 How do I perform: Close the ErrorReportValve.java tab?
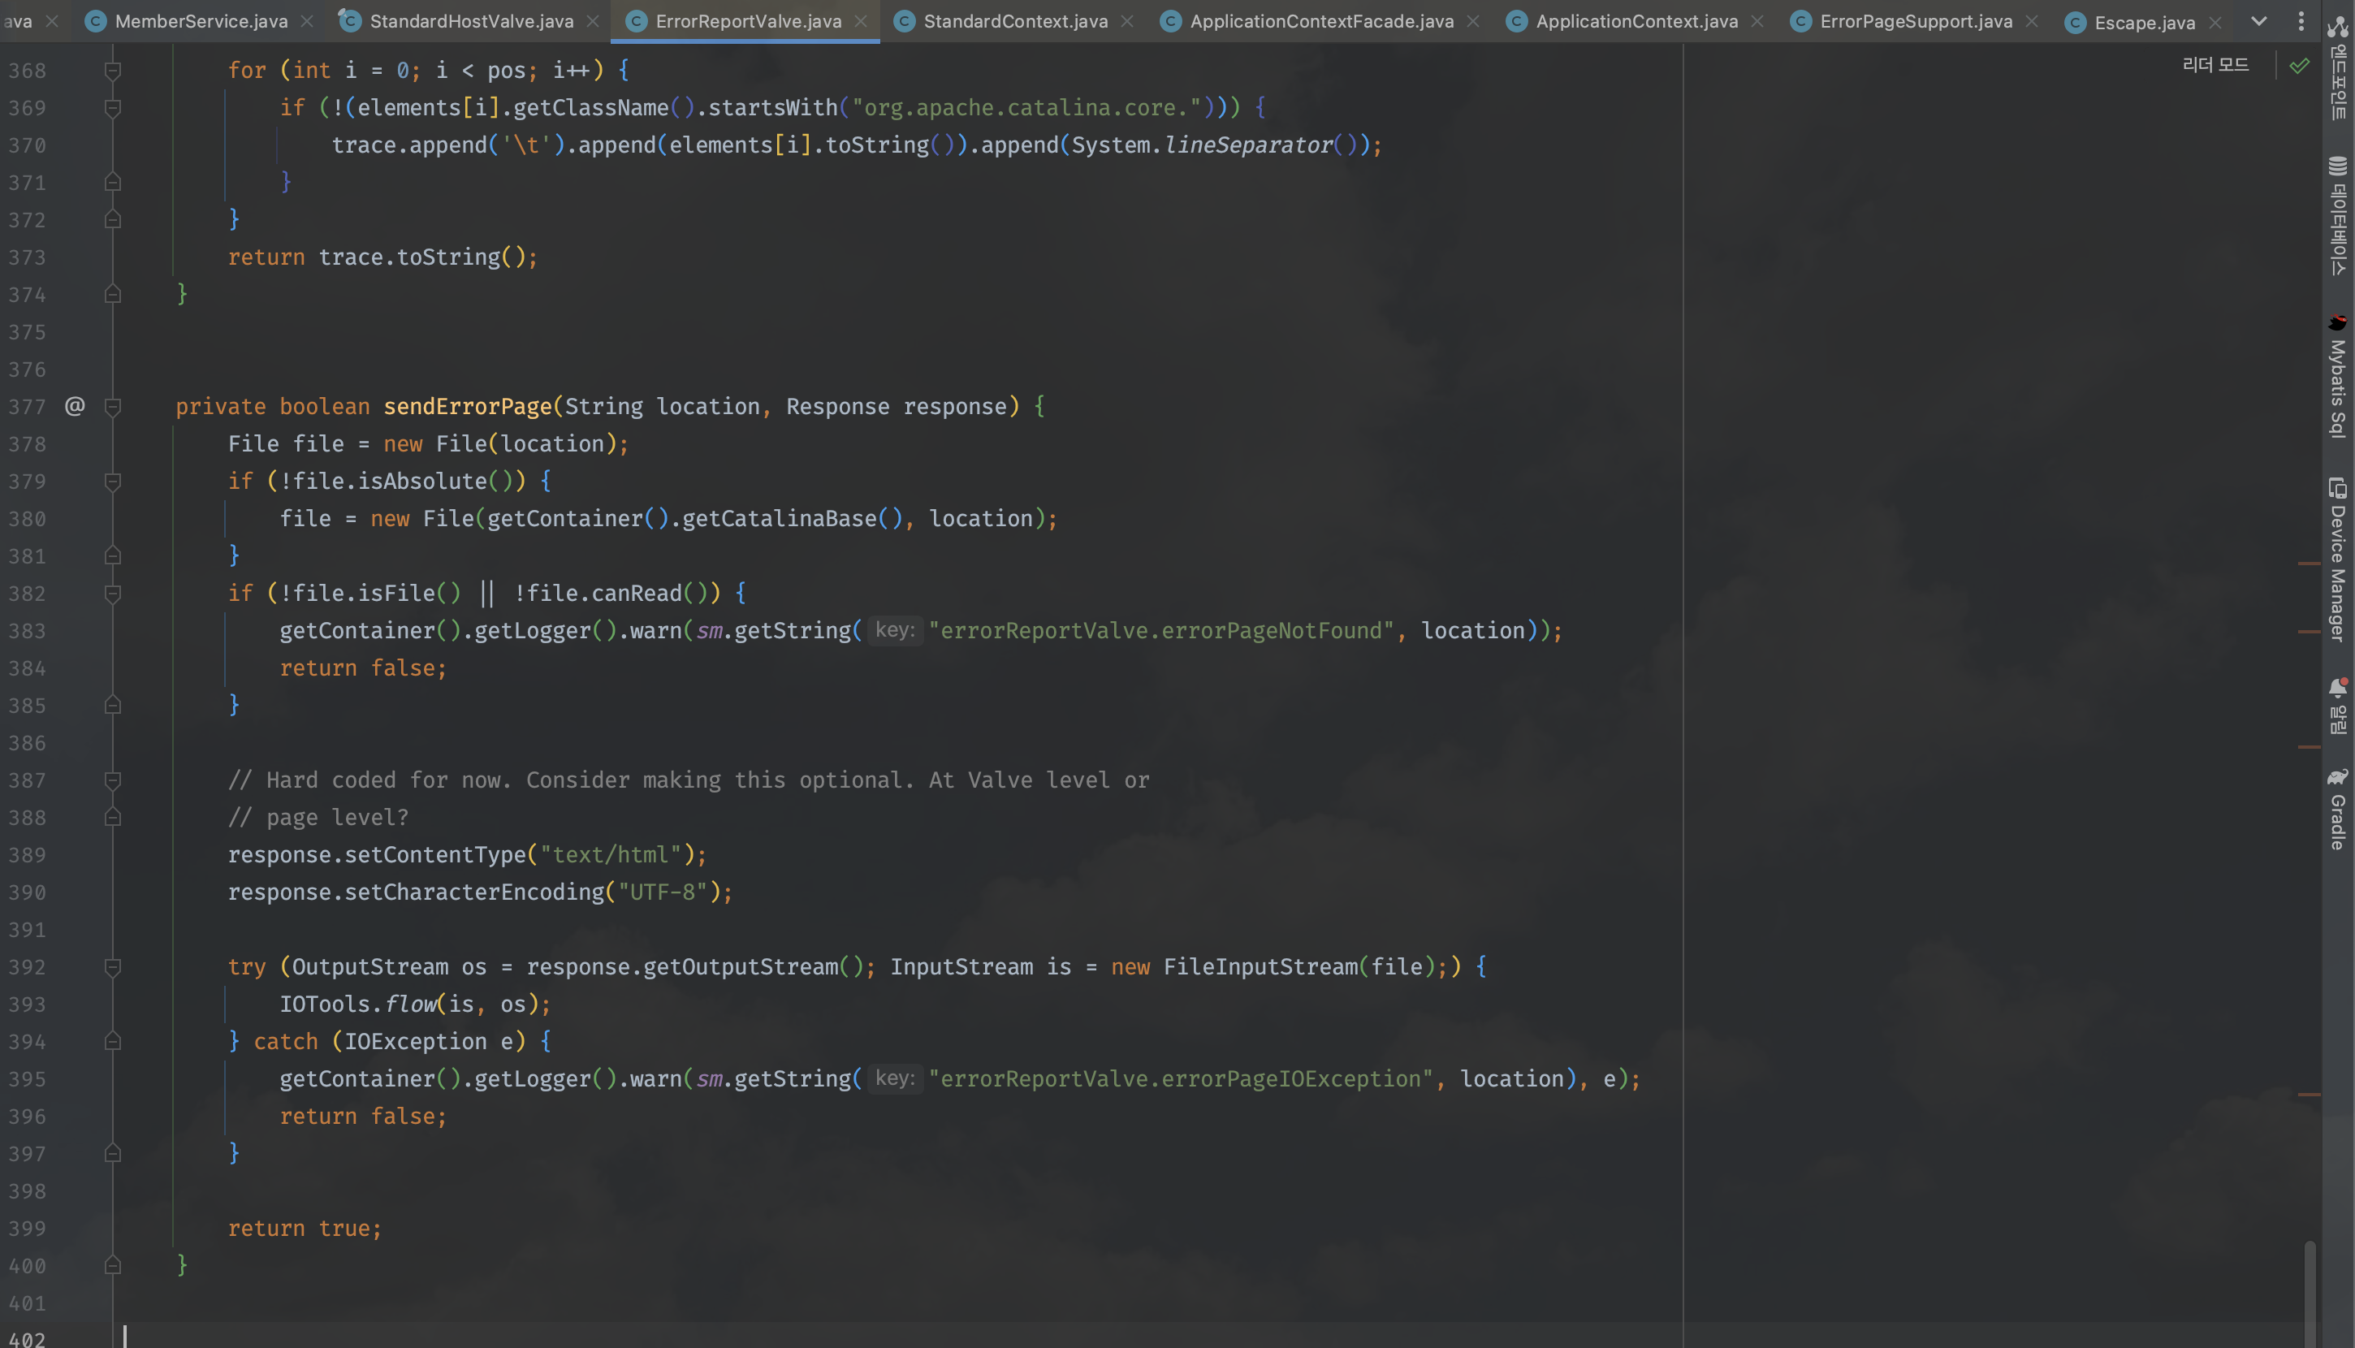[861, 21]
